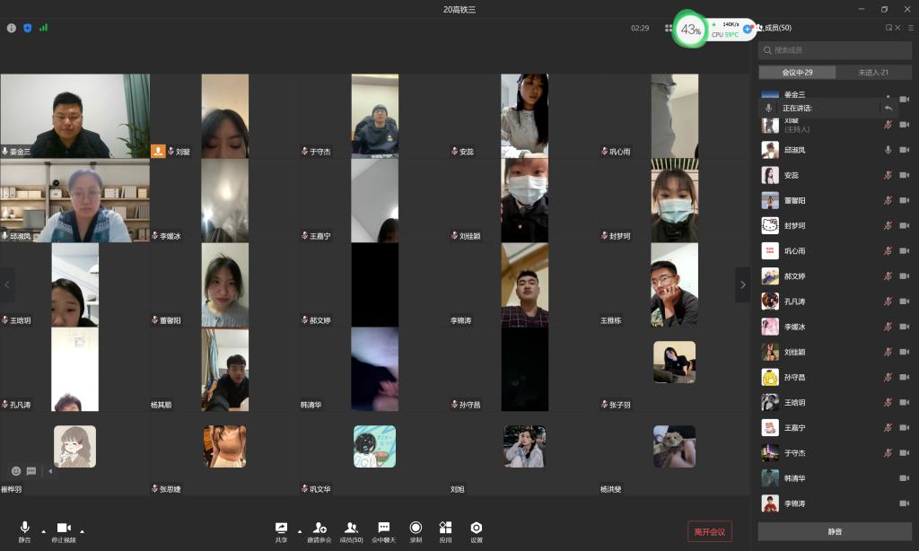The image size is (919, 551).
Task: Click the 静音 button under the member list
Action: [835, 531]
